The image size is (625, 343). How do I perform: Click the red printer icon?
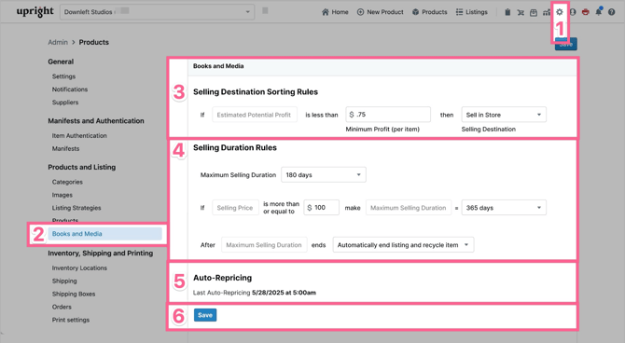tap(585, 12)
